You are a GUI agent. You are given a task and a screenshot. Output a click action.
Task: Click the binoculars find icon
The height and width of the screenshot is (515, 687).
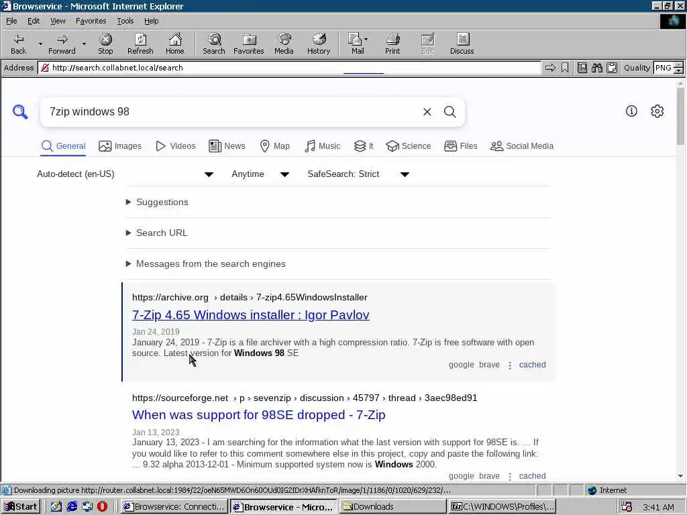(x=596, y=68)
